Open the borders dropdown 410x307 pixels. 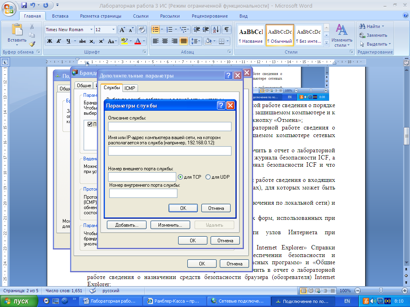click(227, 41)
